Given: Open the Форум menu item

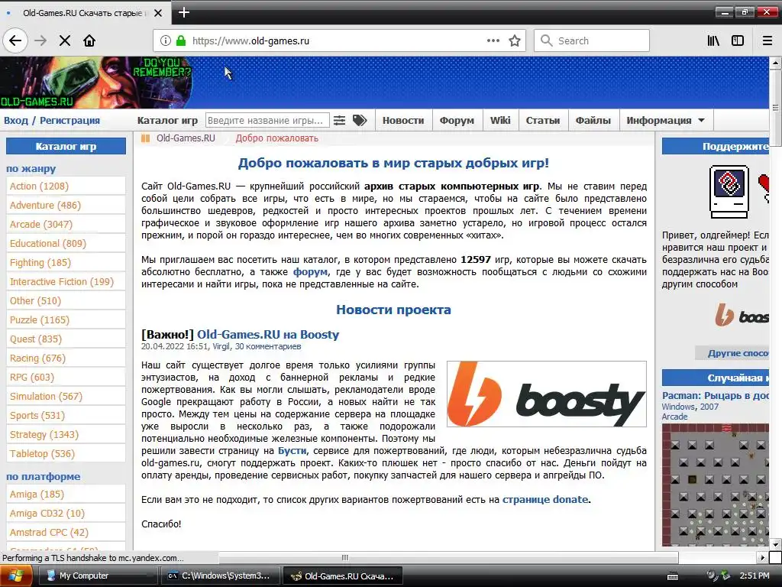Looking at the screenshot, I should coord(457,120).
